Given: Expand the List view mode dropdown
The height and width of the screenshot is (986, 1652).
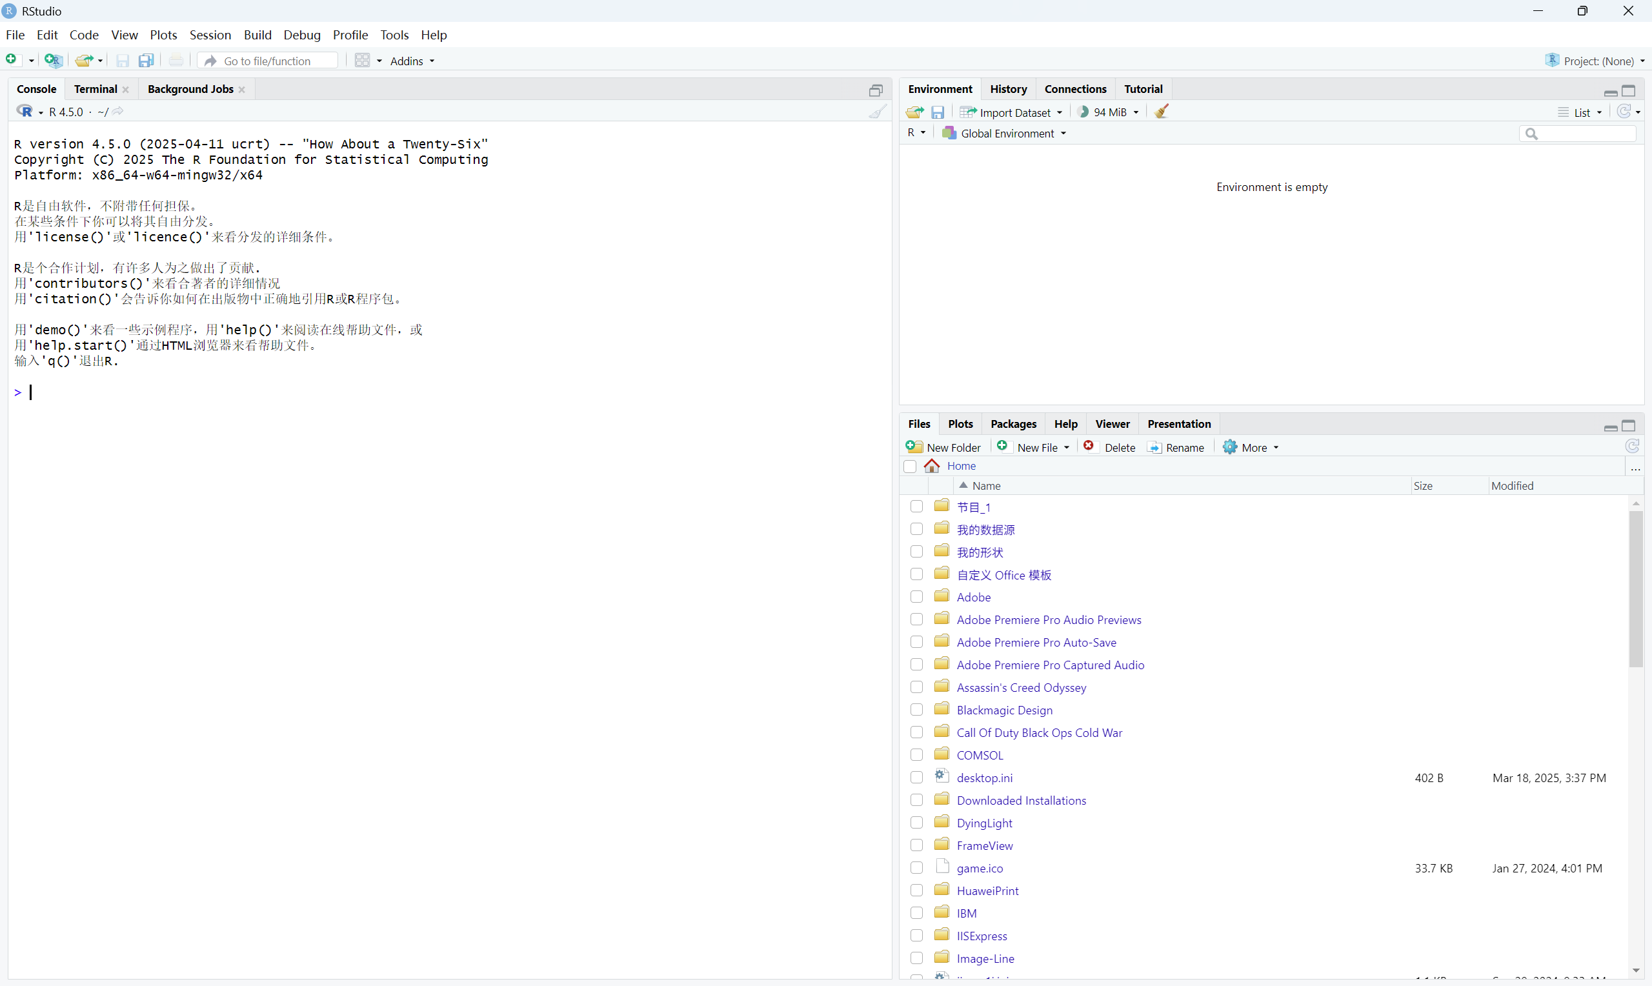Looking at the screenshot, I should tap(1580, 112).
